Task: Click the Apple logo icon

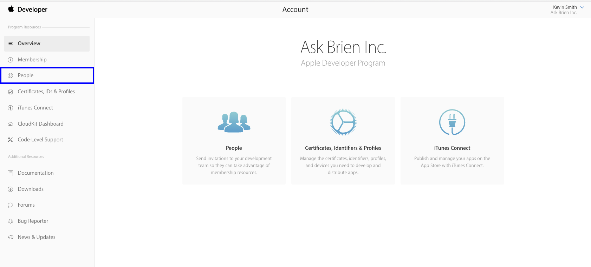Action: tap(11, 9)
